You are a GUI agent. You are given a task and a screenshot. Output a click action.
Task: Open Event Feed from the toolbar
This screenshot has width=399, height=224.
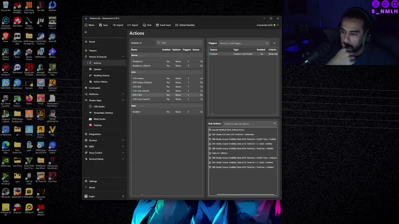(163, 25)
